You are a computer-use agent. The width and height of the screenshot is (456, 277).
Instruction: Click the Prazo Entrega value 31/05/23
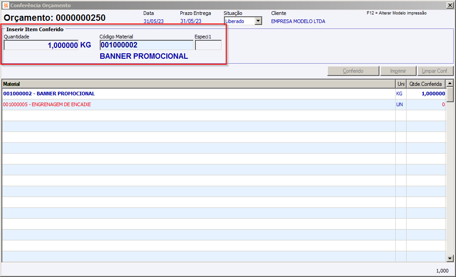[x=191, y=21]
